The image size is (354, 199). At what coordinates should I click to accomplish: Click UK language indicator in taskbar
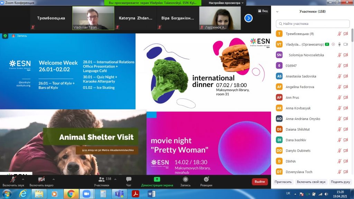[x=288, y=193]
